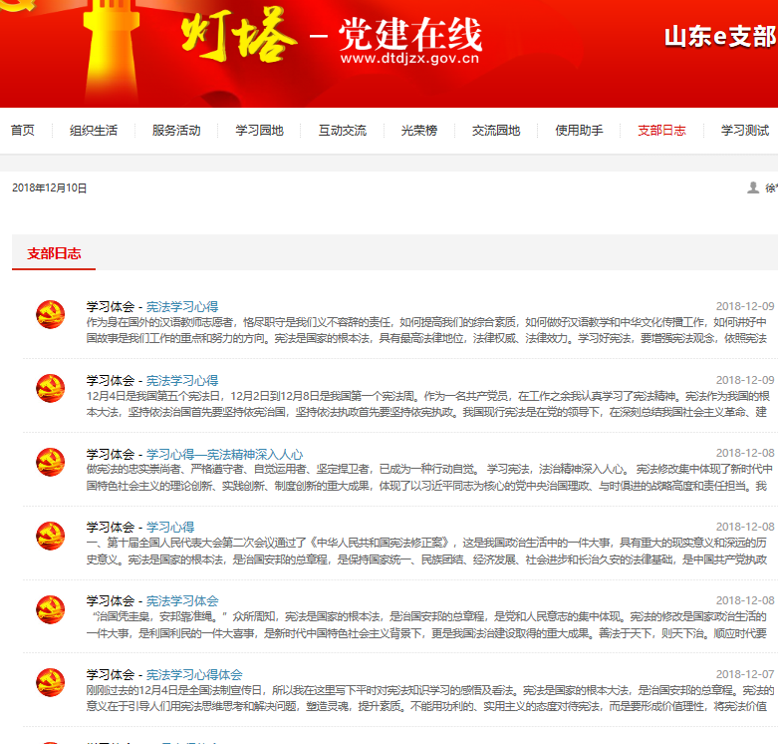Click the 山东e支部 text in the banner

pos(719,37)
